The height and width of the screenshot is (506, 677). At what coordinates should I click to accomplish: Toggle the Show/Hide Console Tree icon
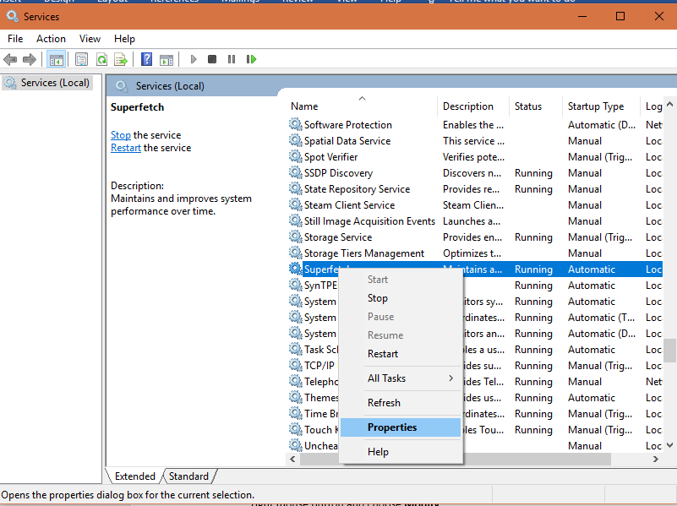pos(56,59)
